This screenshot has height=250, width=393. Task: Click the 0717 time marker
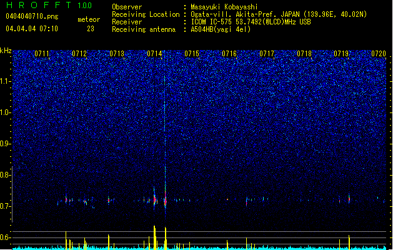coord(267,54)
